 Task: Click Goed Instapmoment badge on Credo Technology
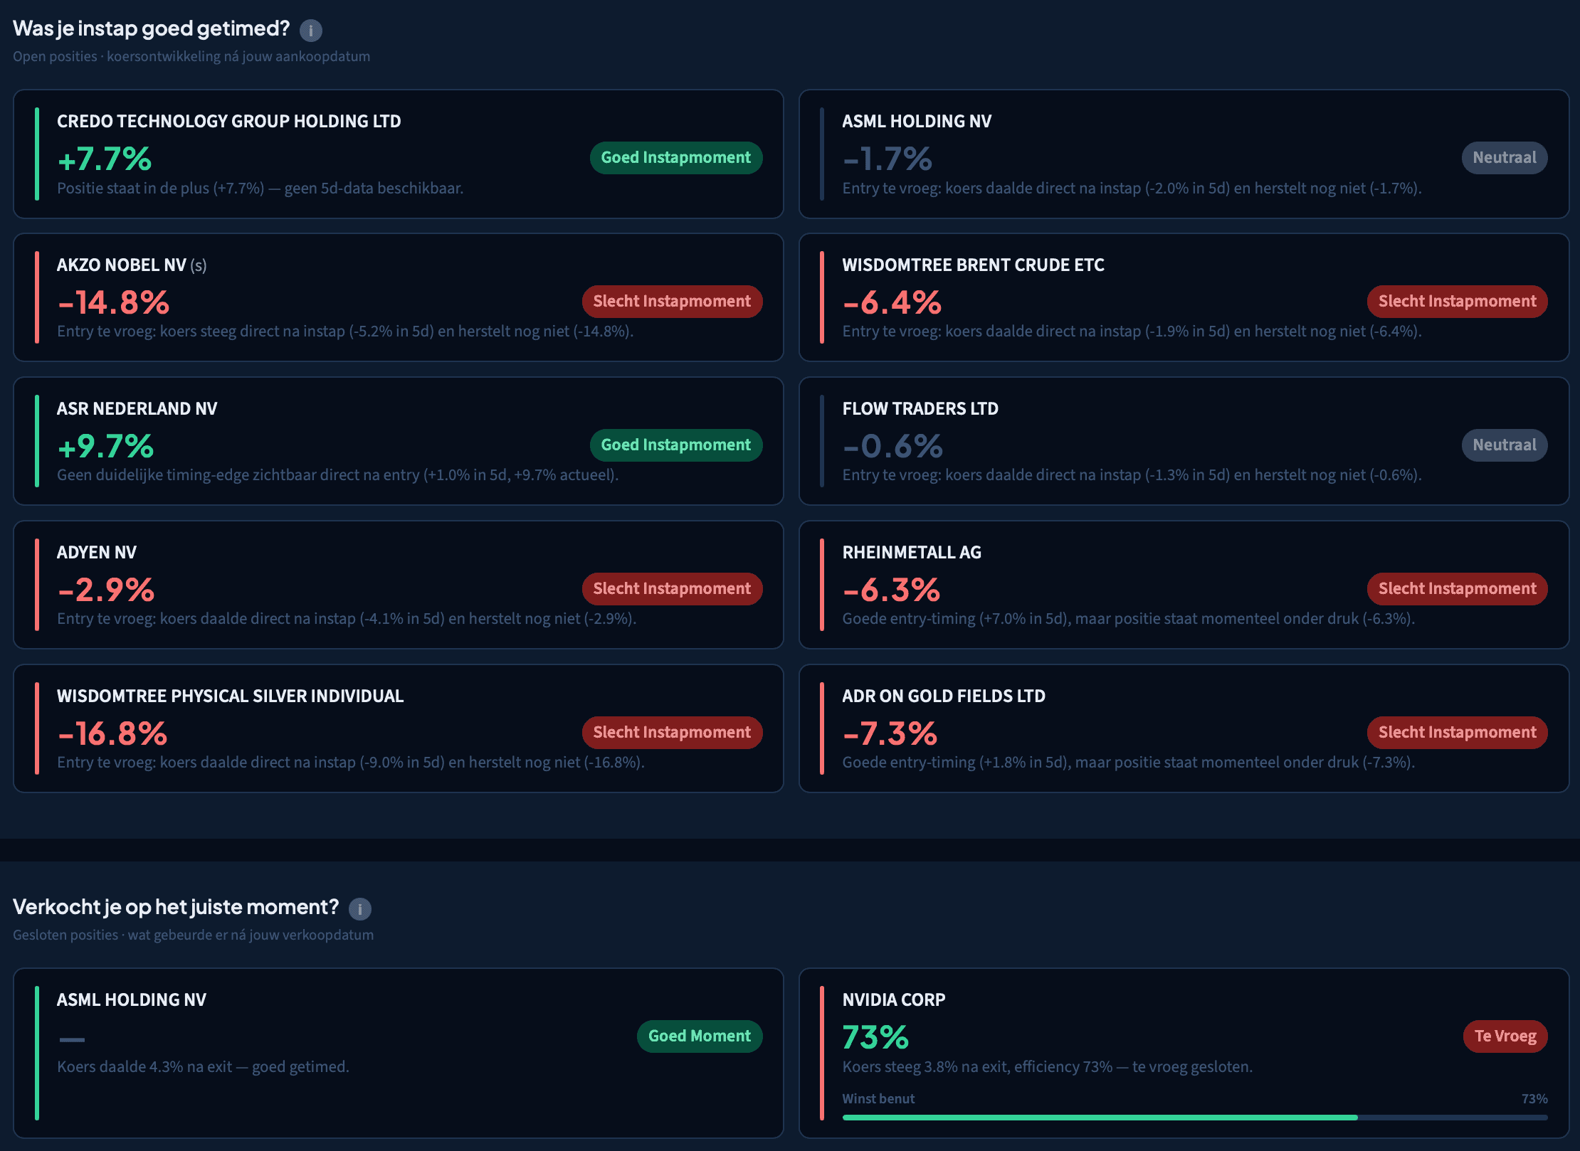675,158
